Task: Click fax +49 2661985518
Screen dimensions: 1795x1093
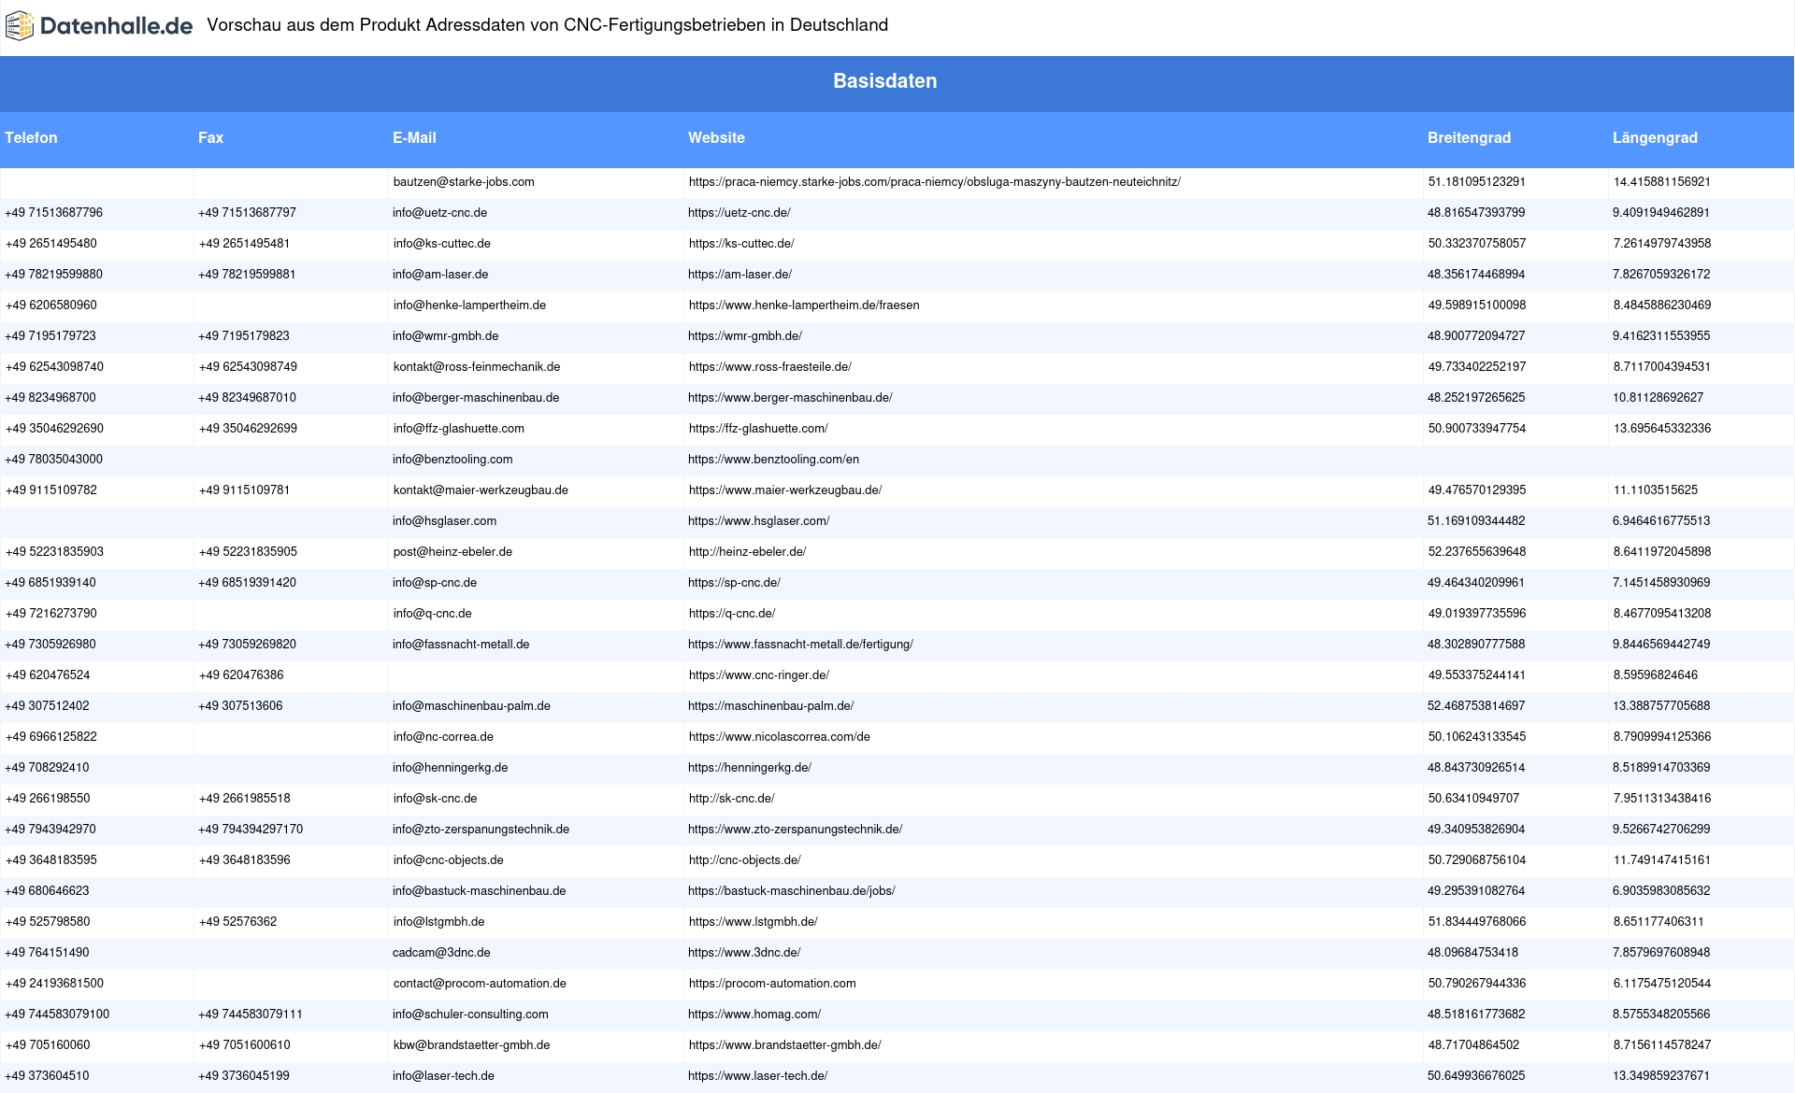Action: tap(244, 799)
